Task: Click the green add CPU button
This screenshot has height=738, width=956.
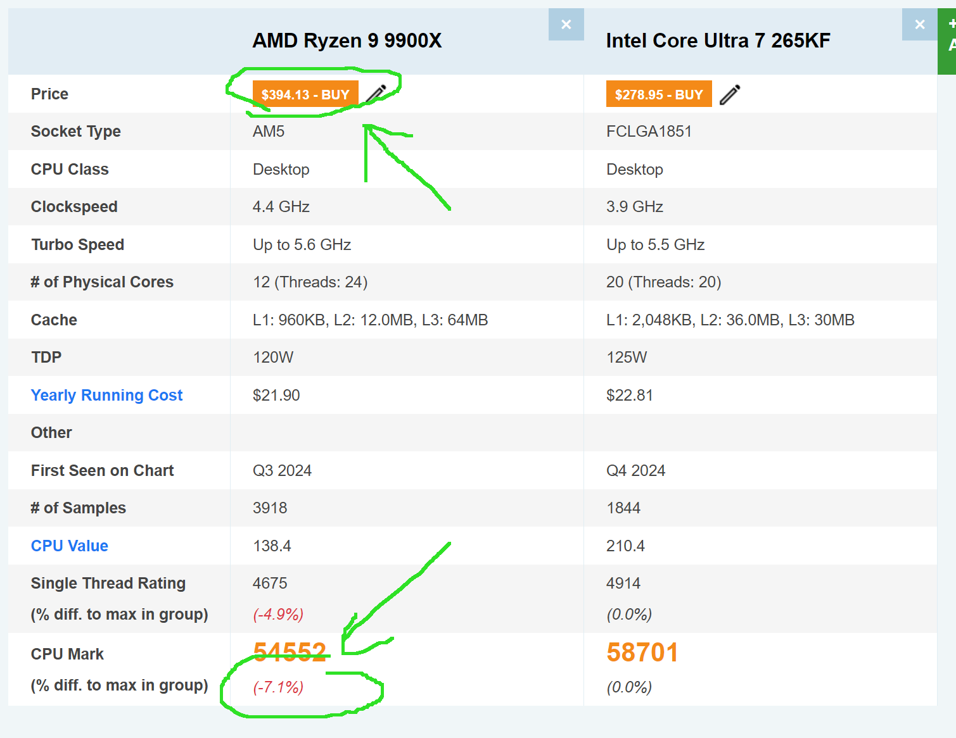Action: tap(947, 41)
